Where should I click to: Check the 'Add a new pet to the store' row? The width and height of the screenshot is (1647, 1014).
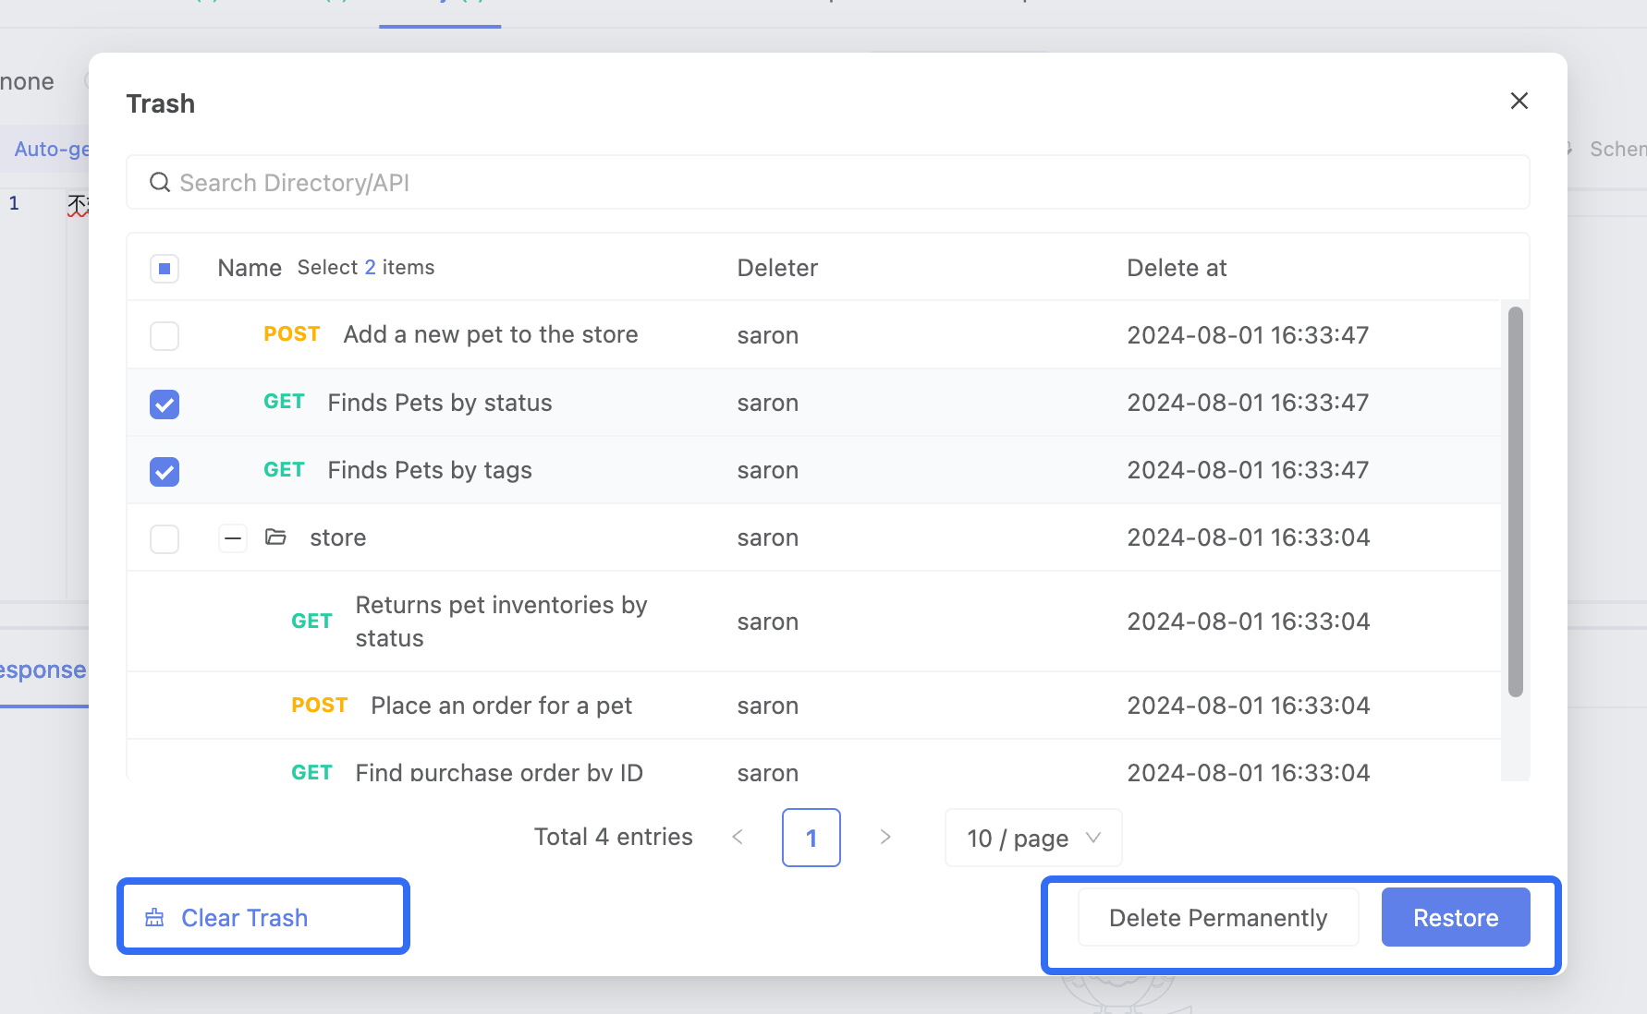pyautogui.click(x=165, y=336)
